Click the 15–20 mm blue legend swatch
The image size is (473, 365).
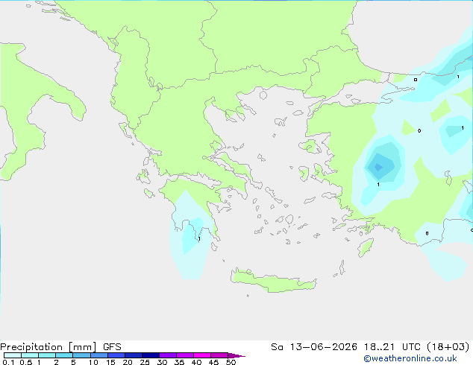tap(116, 355)
